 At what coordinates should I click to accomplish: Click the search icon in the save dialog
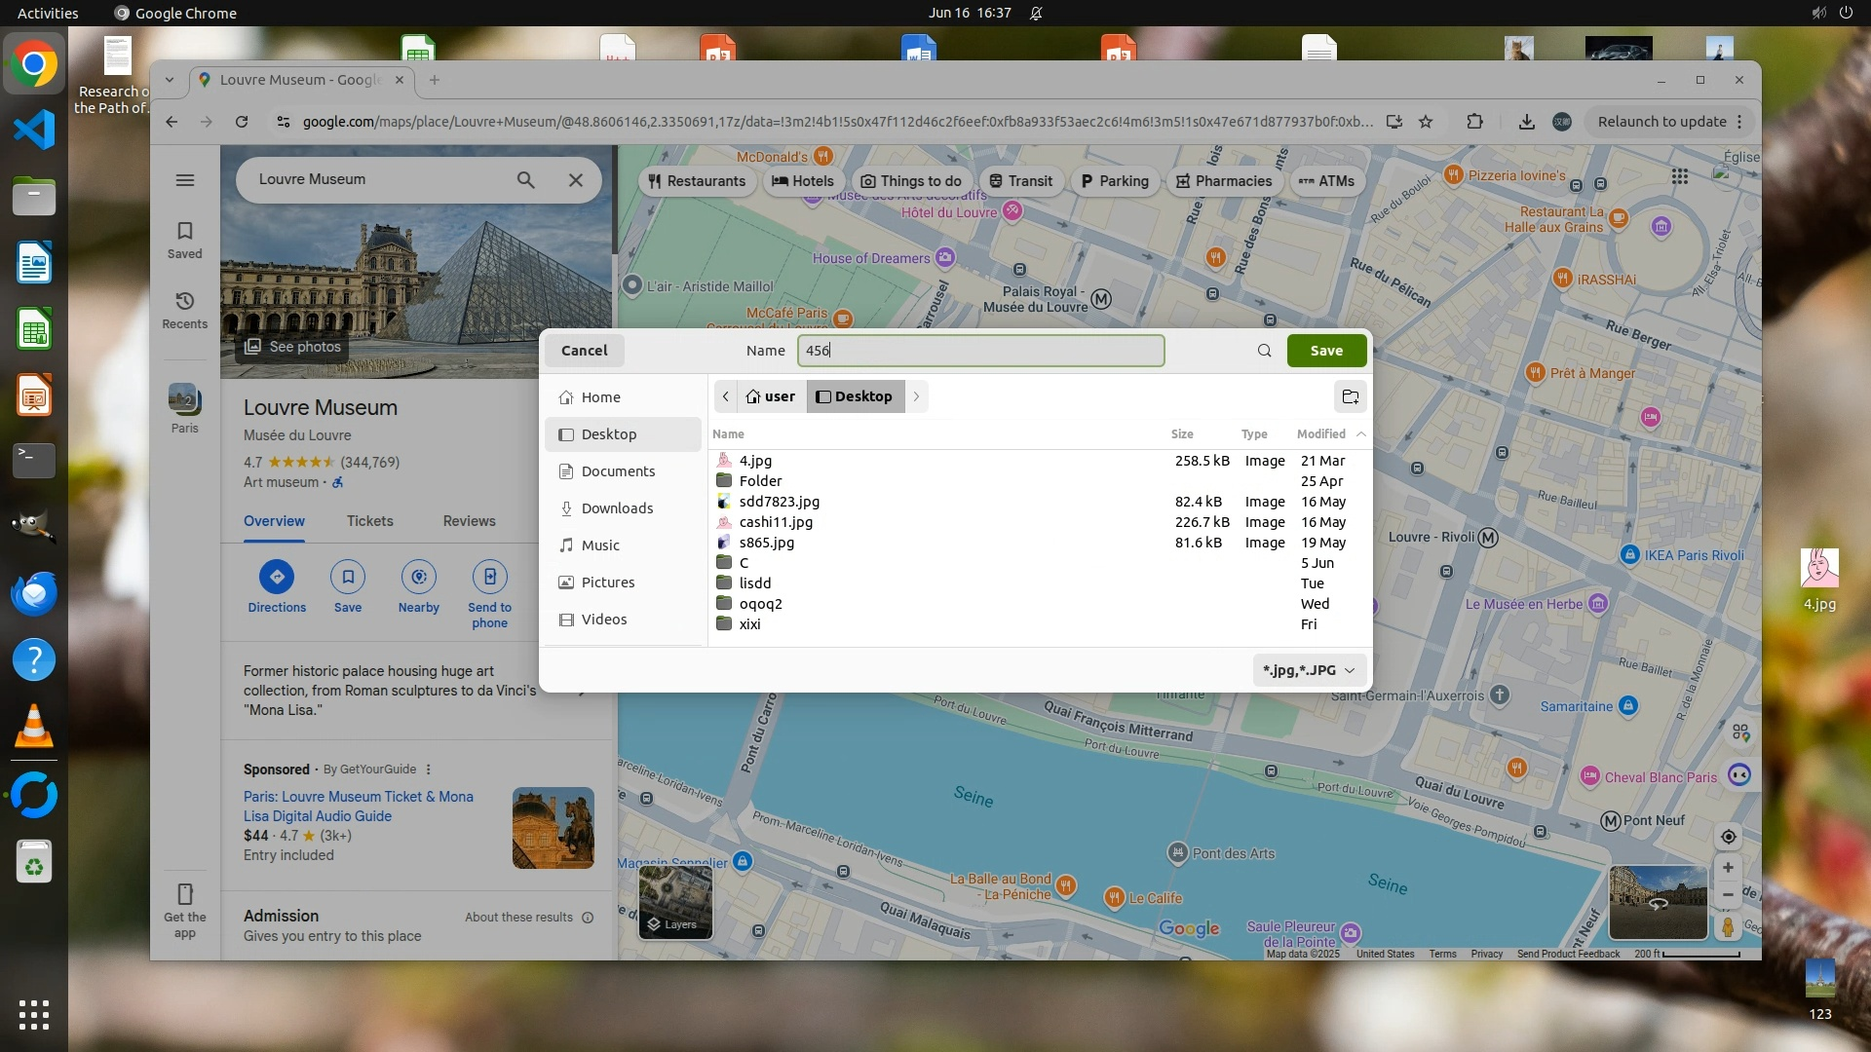point(1264,351)
